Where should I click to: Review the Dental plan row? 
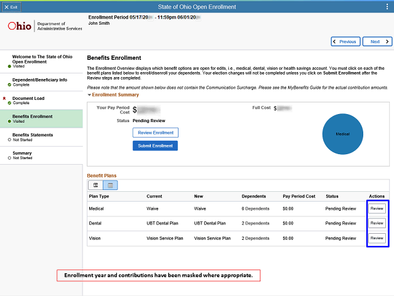pos(377,223)
